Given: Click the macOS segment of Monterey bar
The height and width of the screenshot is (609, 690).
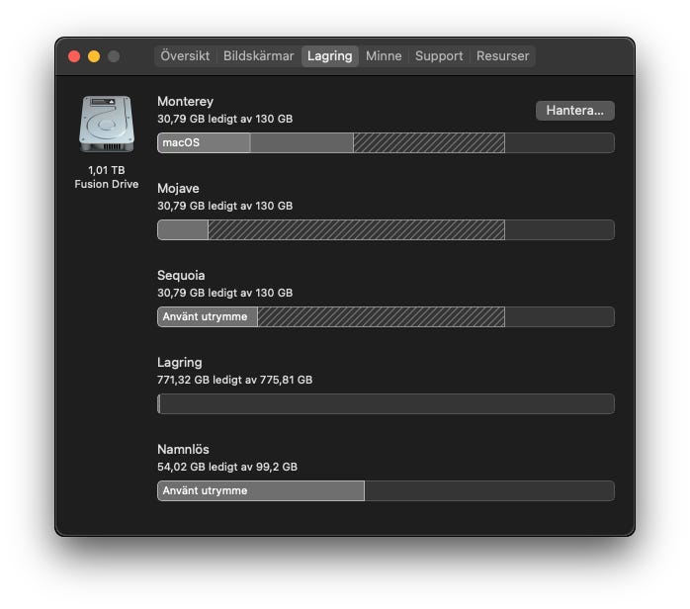Looking at the screenshot, I should (205, 143).
